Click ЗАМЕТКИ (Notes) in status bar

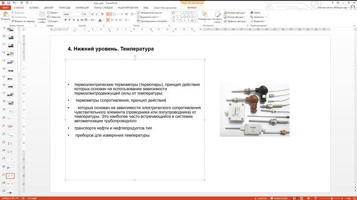click(260, 198)
